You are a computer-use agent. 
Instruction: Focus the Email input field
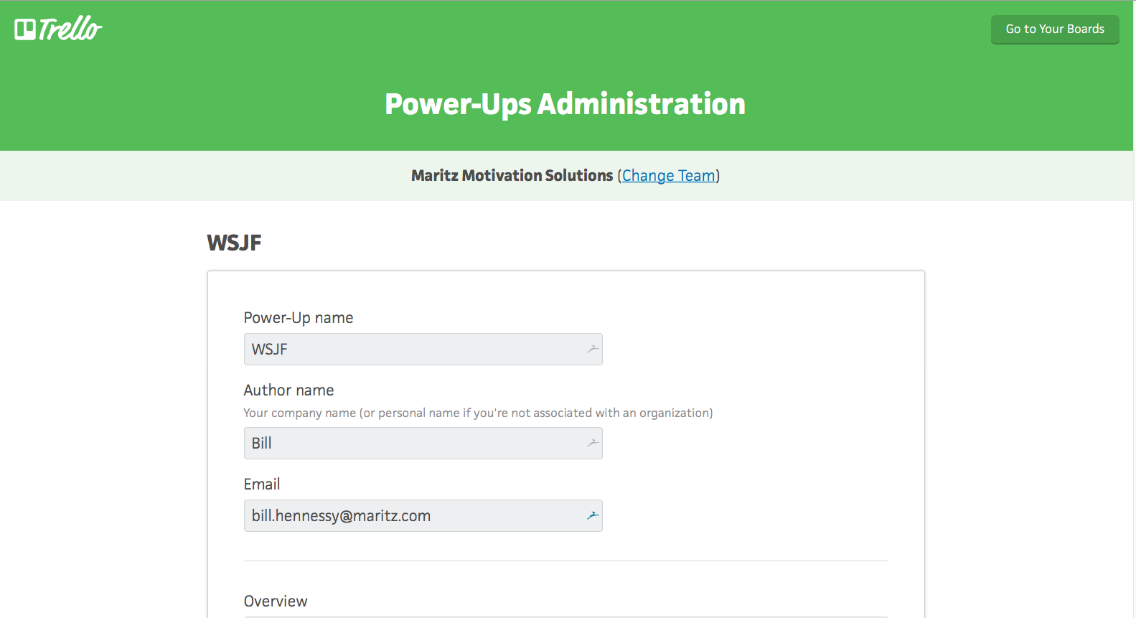[423, 516]
